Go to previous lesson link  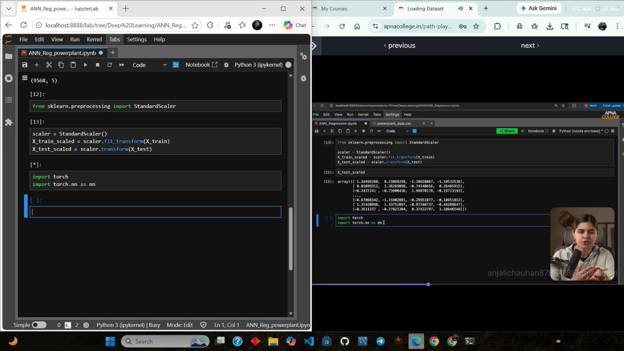(399, 46)
